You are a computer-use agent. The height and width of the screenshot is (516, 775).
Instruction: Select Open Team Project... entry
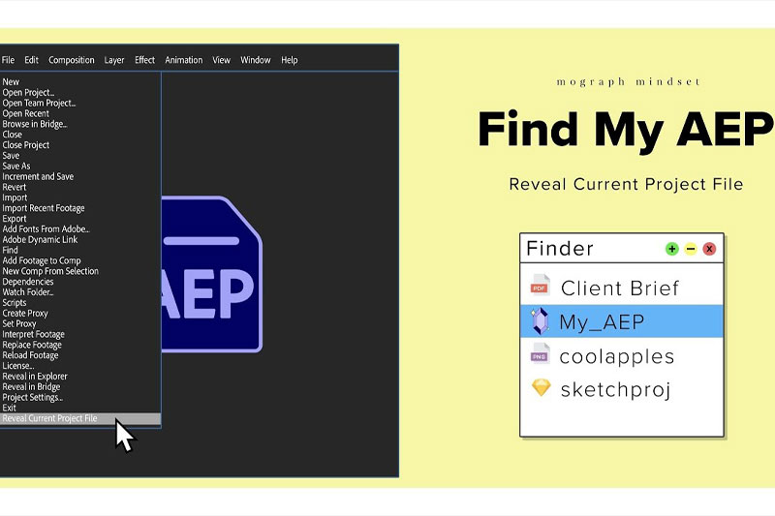(39, 104)
